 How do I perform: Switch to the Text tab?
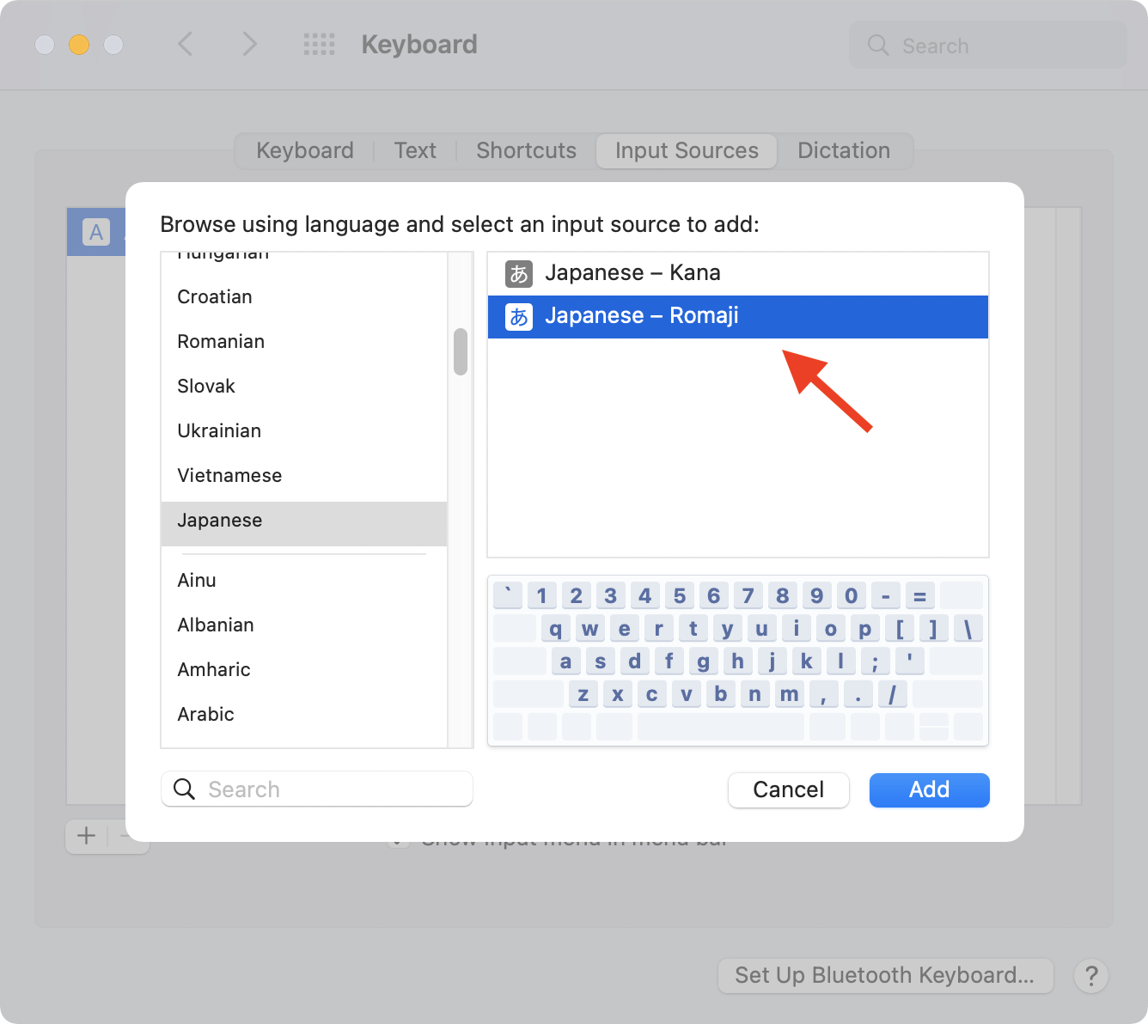point(415,150)
